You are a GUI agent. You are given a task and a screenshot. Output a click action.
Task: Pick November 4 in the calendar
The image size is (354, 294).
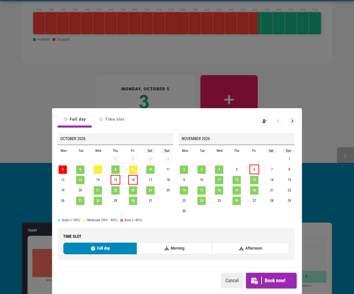tap(219, 169)
